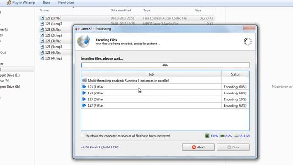Click the v4.06 Final-1 build version text
The height and width of the screenshot is (165, 293).
tap(100, 147)
